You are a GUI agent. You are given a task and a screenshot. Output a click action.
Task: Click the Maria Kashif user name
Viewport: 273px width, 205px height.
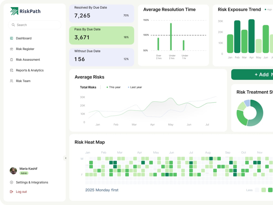[x=28, y=169]
